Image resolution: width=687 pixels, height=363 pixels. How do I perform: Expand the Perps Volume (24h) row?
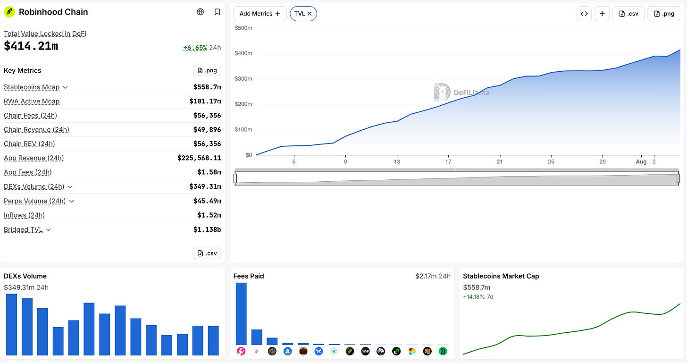click(72, 201)
